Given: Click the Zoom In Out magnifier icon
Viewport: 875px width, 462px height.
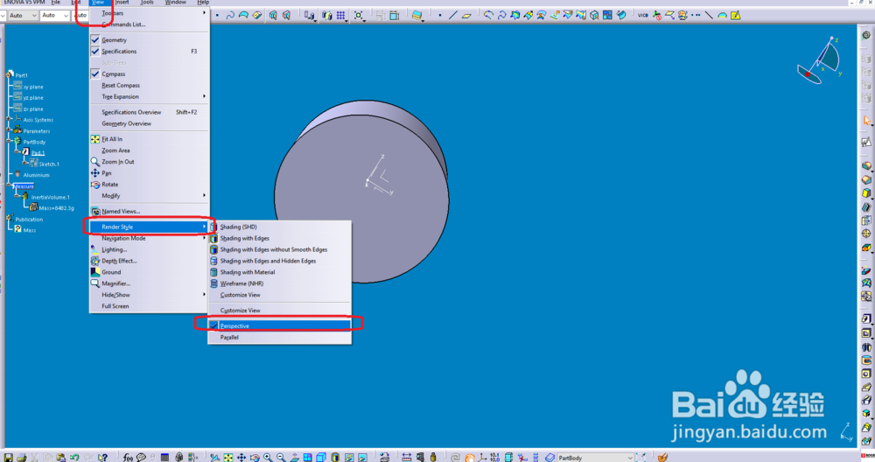Looking at the screenshot, I should point(95,162).
